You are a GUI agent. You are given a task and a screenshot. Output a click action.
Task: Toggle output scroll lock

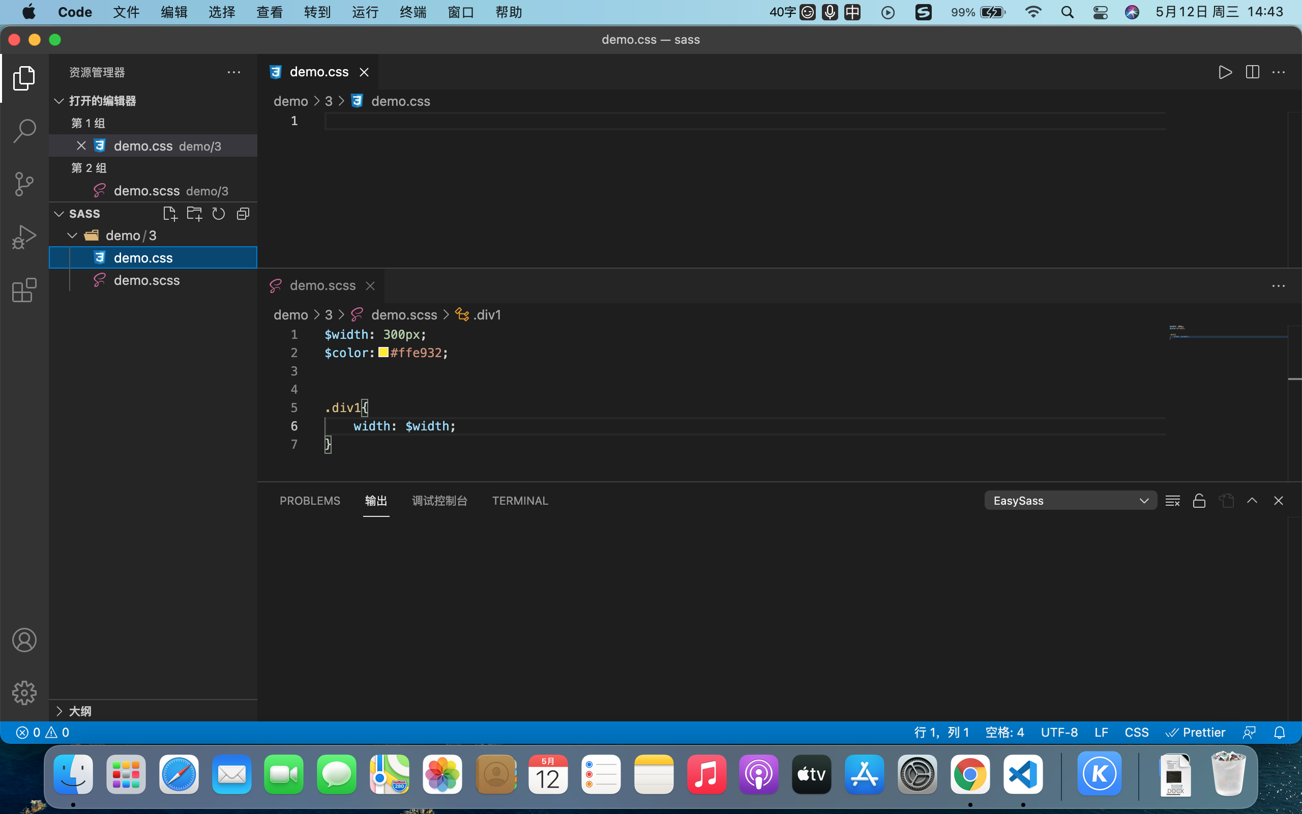tap(1199, 501)
